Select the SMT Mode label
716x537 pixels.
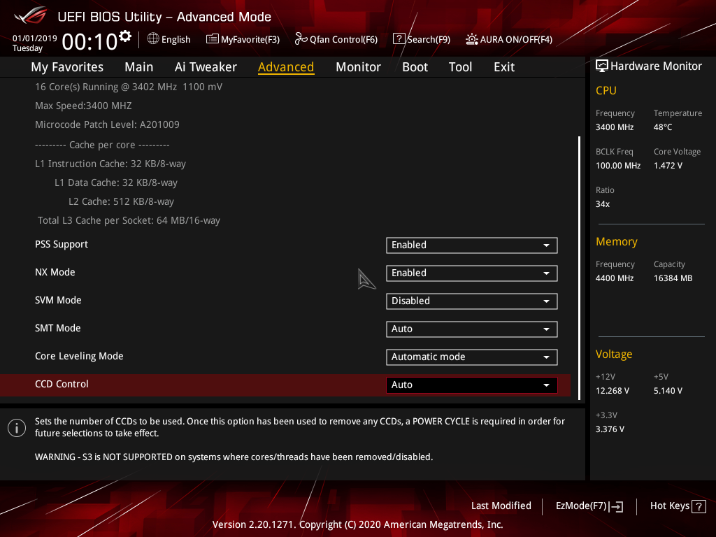pos(57,328)
